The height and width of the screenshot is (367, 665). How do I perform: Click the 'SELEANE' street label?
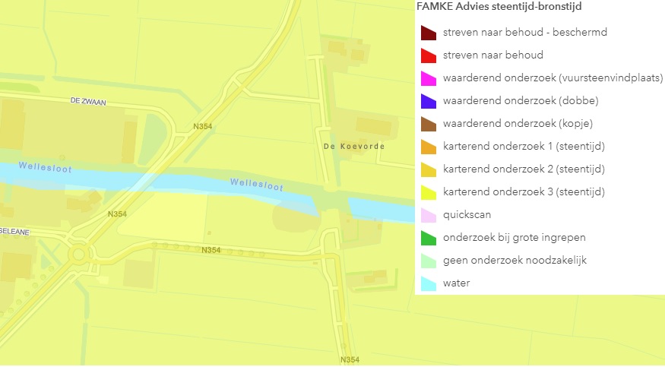point(15,232)
